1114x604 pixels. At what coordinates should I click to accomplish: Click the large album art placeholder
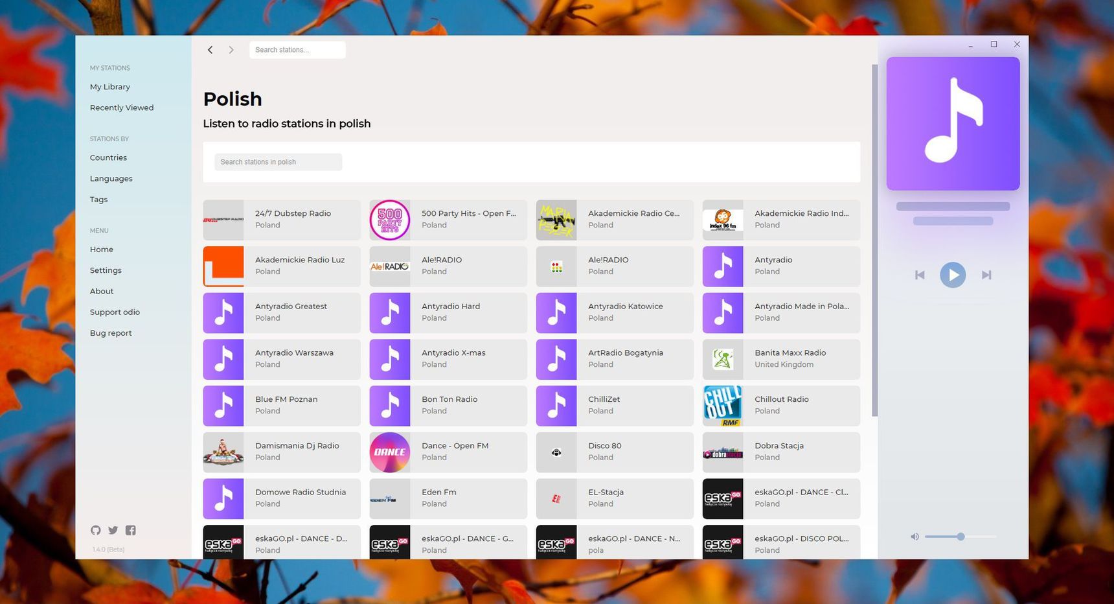pyautogui.click(x=953, y=124)
